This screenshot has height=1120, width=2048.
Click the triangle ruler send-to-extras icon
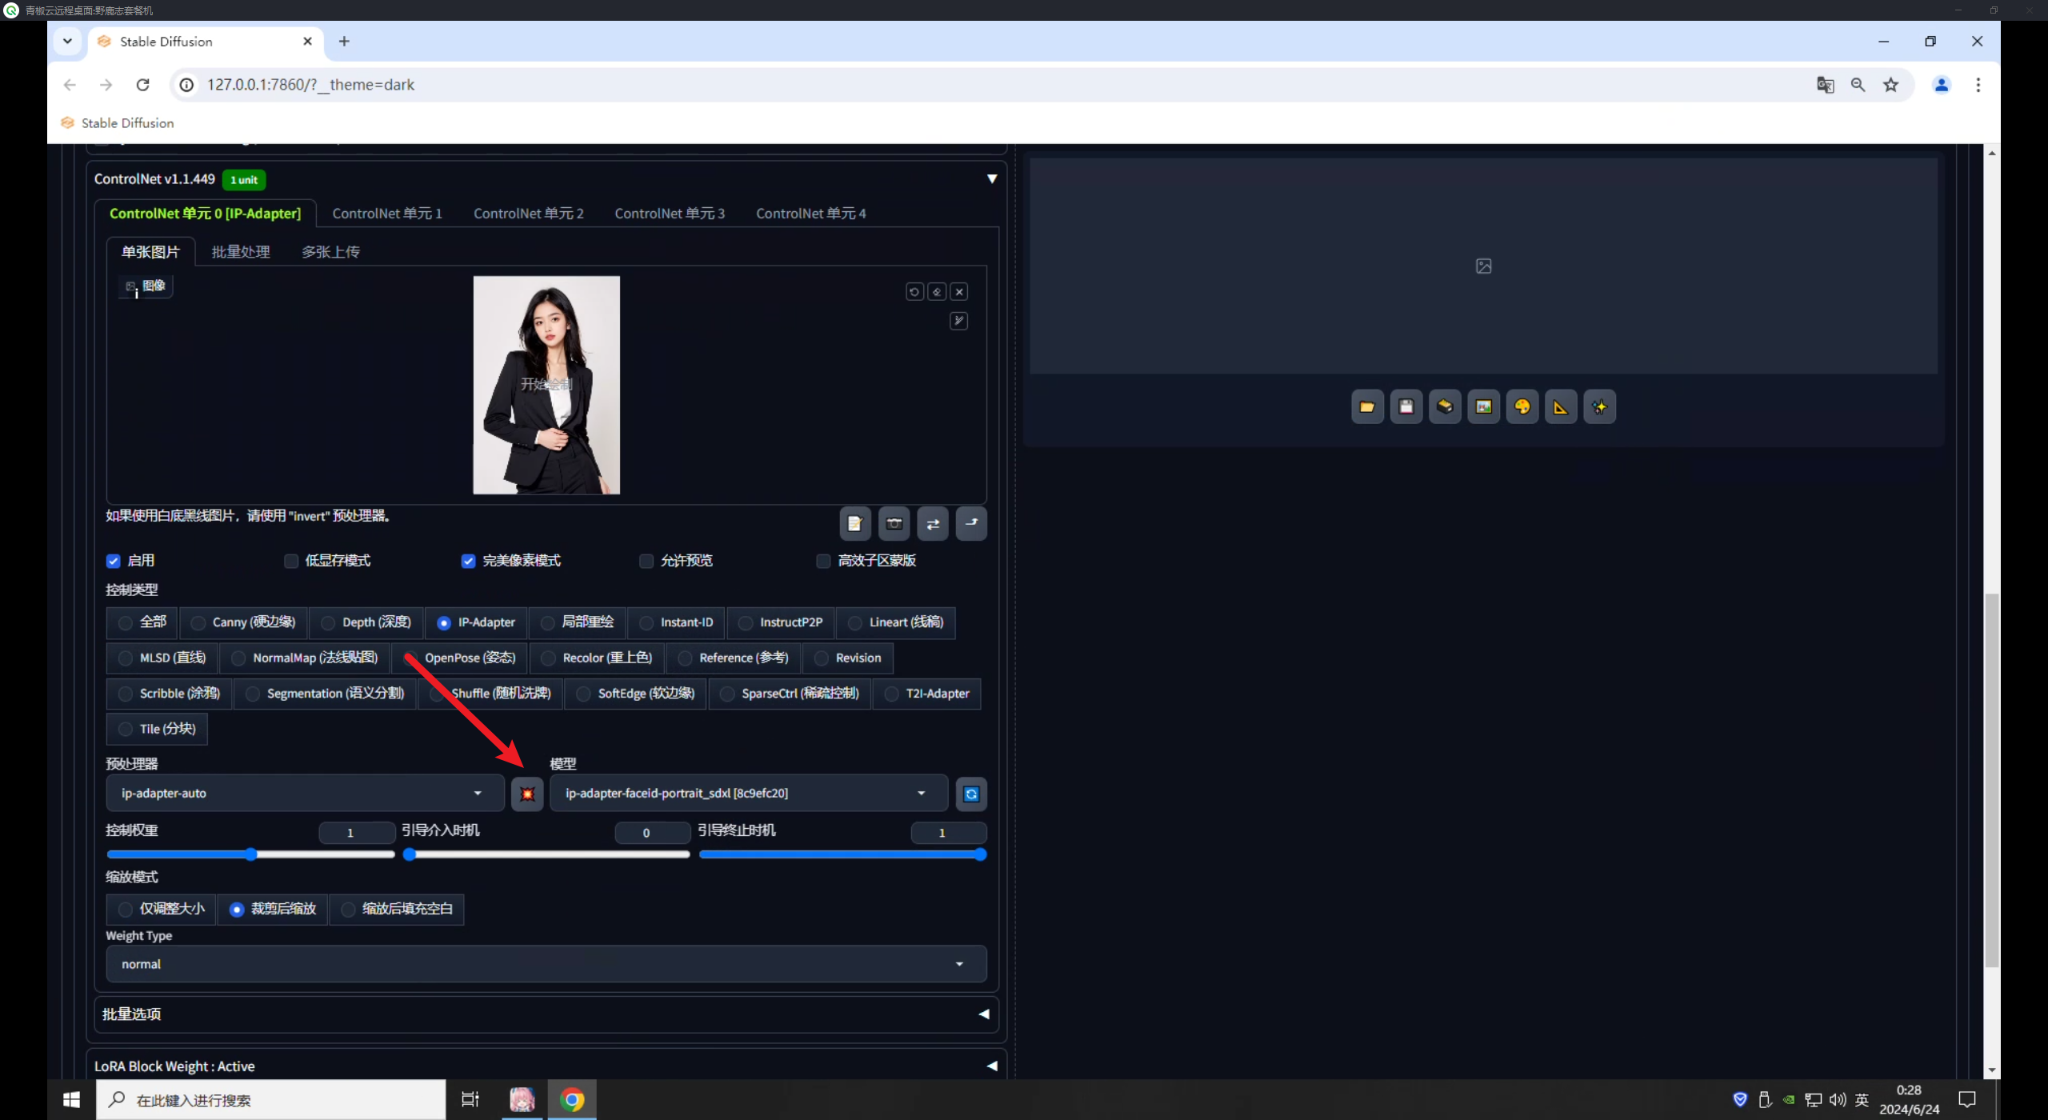pyautogui.click(x=1561, y=407)
